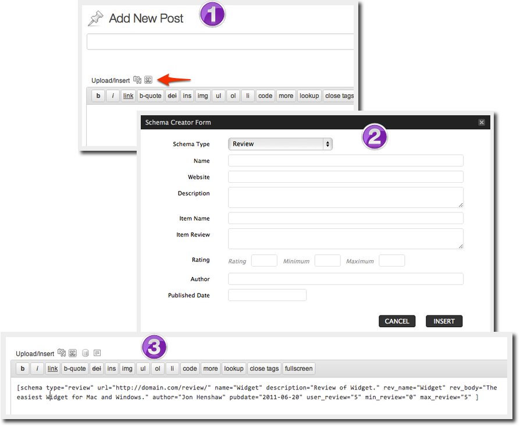Close the Schema Creator Form with the X
520x429 pixels.
pos(482,122)
